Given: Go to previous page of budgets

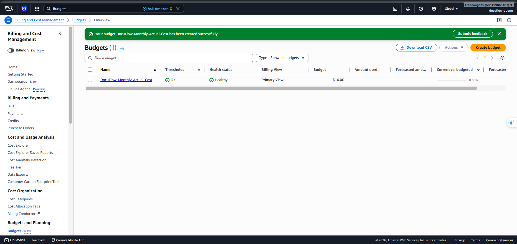Looking at the screenshot, I should pyautogui.click(x=477, y=58).
